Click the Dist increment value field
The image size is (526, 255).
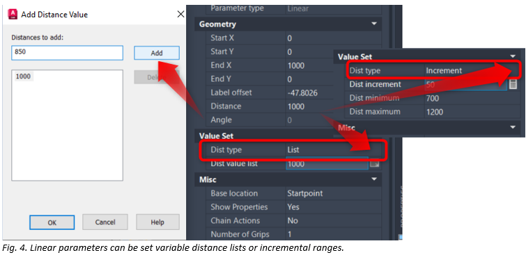465,84
